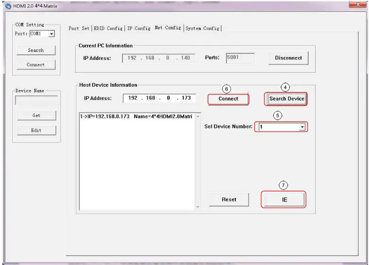Close the HDMI 2.0 4*4 Matrix window
The image size is (369, 265).
[358, 5]
